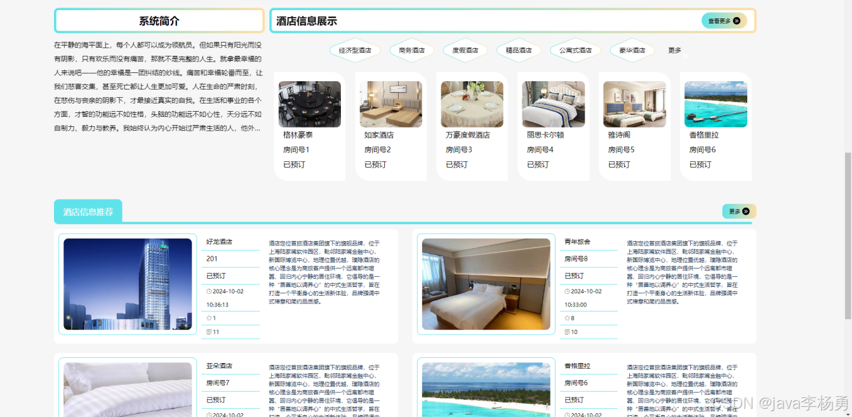Toggle the 精品酒店 category filter
This screenshot has width=852, height=417.
coord(519,50)
